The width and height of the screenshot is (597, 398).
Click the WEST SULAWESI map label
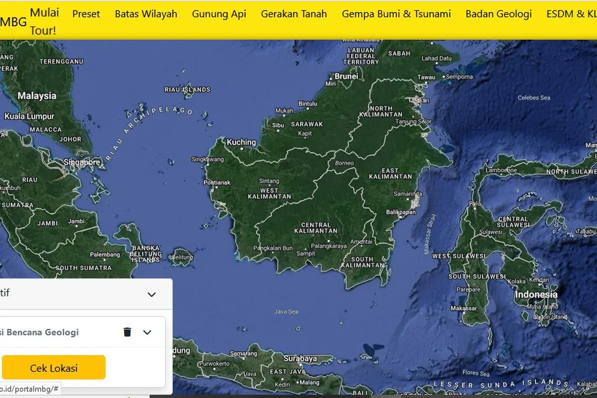(x=459, y=256)
